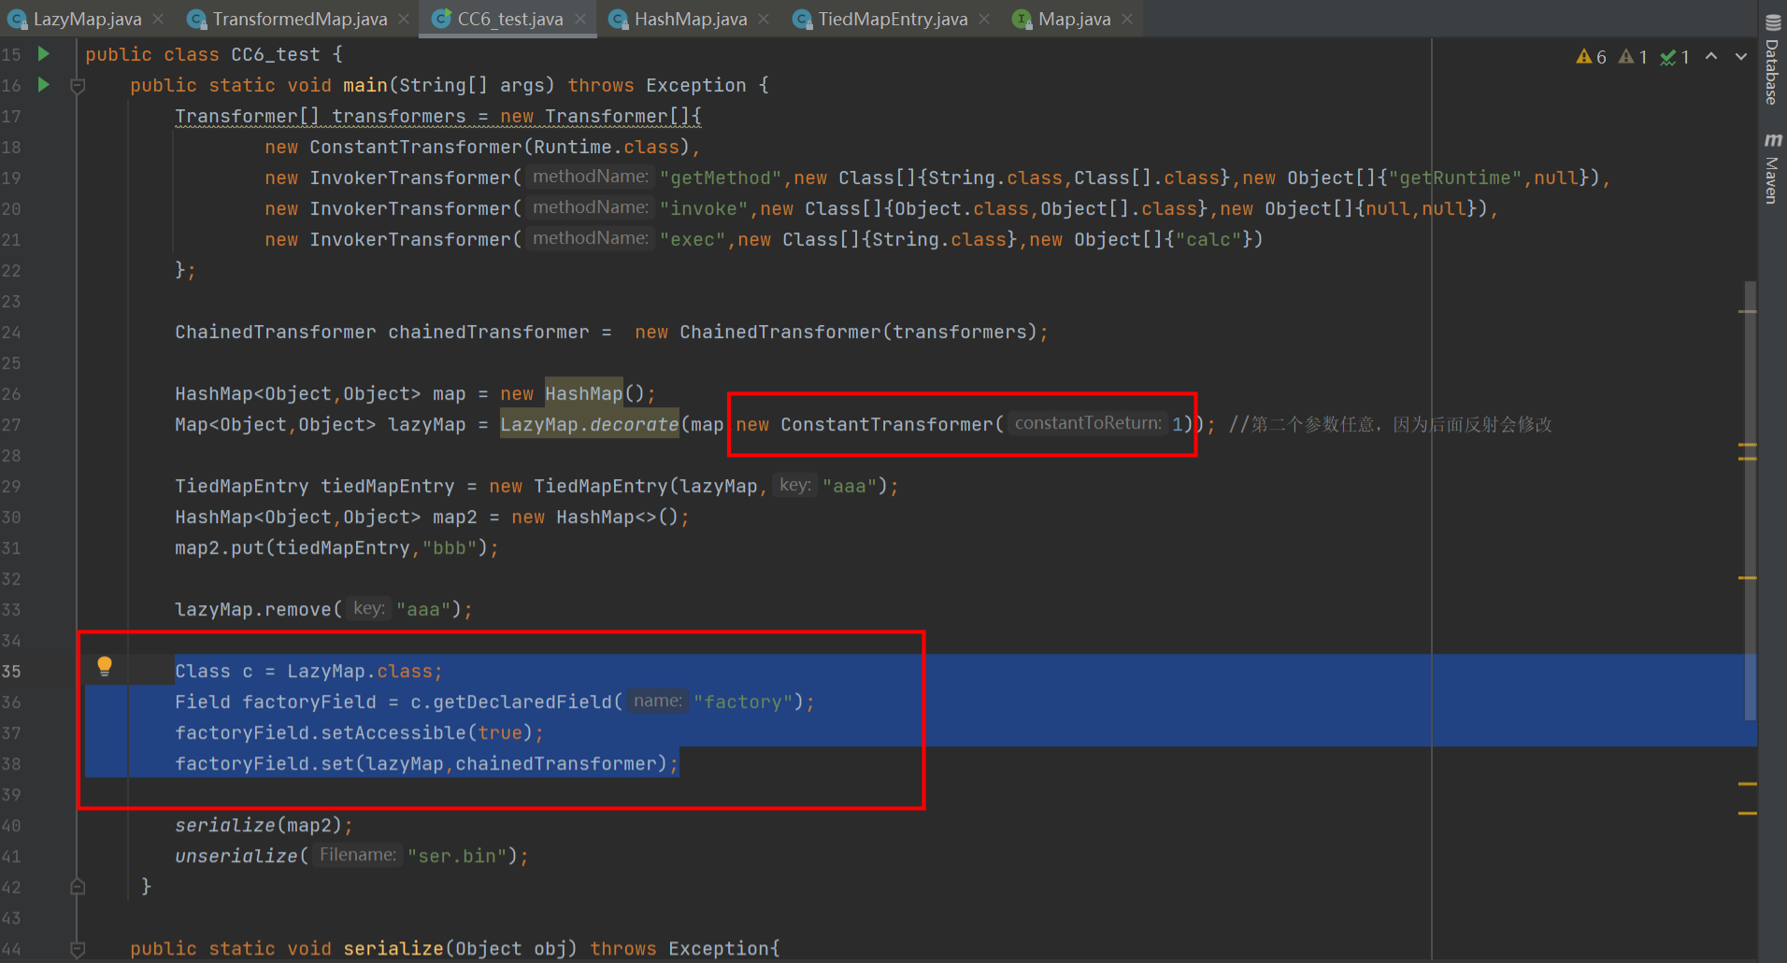Click the warnings count indicator showing 6
The width and height of the screenshot is (1787, 963).
1591,57
